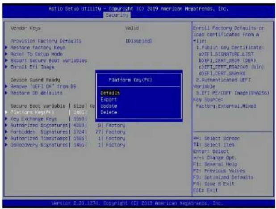Choose Export in Platform Key popup
The width and height of the screenshot is (276, 209).
(109, 100)
